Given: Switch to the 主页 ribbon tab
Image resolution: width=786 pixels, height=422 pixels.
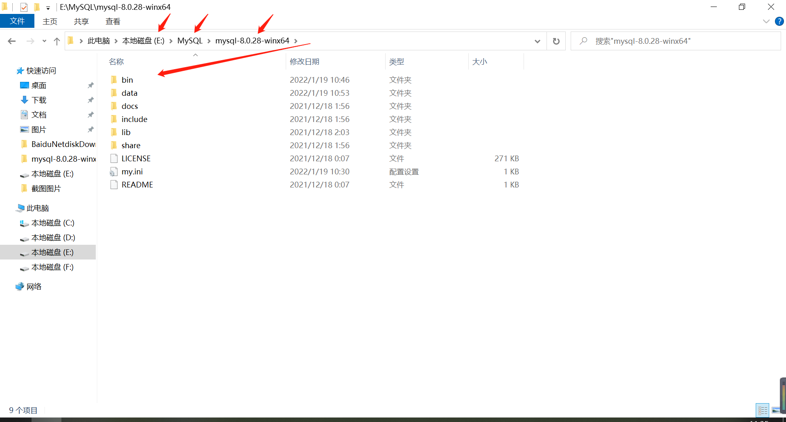Looking at the screenshot, I should pos(50,21).
